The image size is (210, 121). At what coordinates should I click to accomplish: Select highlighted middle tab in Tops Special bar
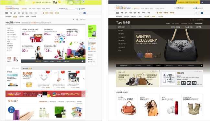point(158,66)
